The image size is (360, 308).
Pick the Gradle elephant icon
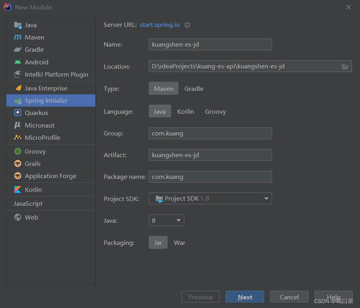[18, 49]
